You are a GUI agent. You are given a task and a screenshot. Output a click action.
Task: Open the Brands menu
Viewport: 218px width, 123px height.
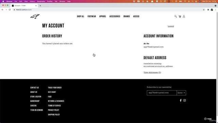click(x=126, y=16)
